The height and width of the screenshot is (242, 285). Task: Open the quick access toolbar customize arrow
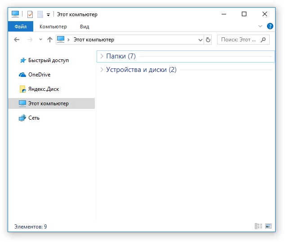pyautogui.click(x=48, y=15)
